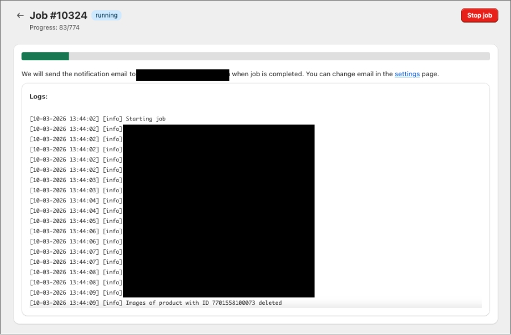Click the large redacted log block
511x335 pixels.
(219, 210)
